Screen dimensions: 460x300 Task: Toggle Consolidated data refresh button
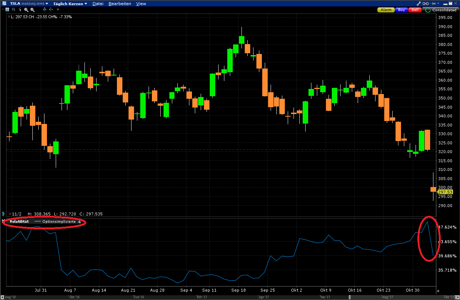coord(428,10)
